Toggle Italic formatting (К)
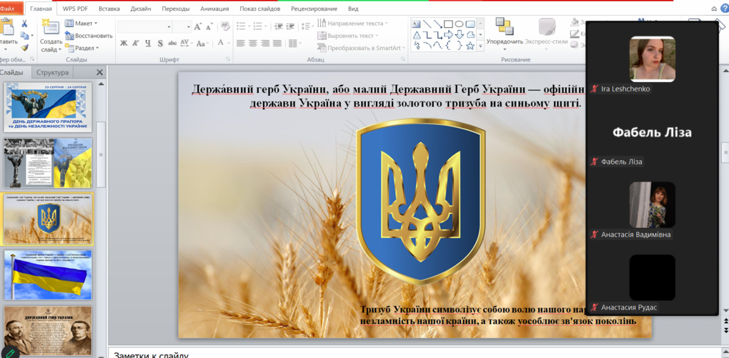The width and height of the screenshot is (729, 358). pos(136,43)
